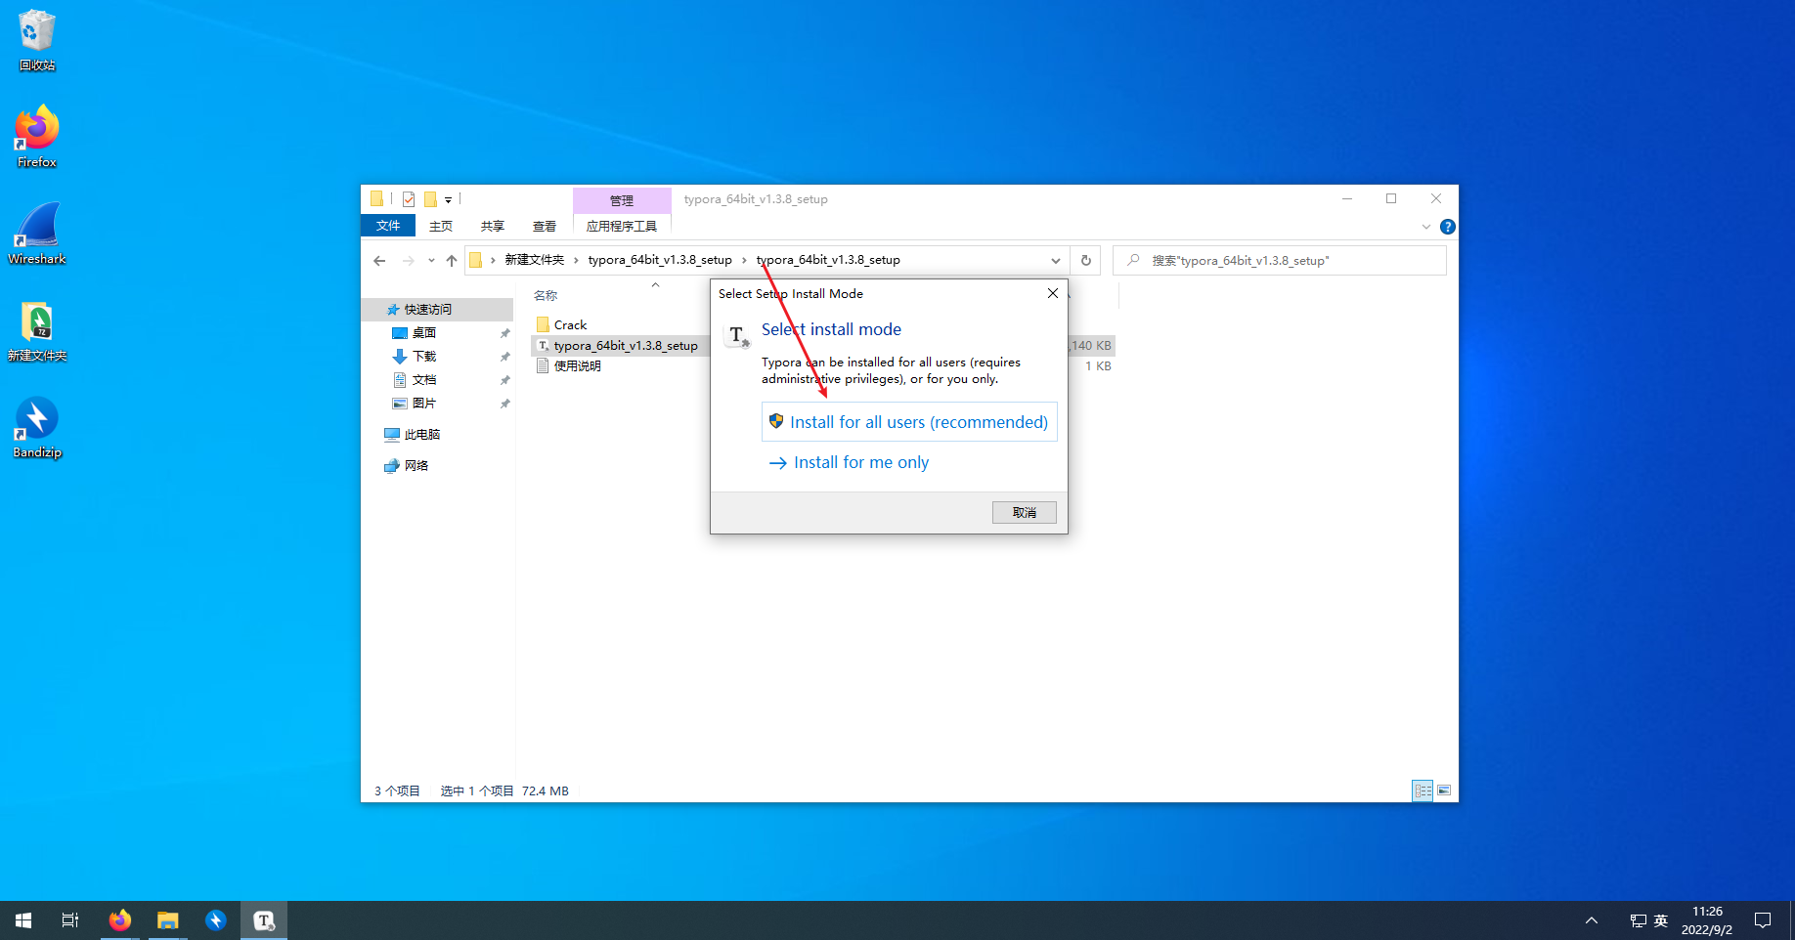Open the Recycle Bin desktop icon
Viewport: 1795px width, 940px height.
coord(37,41)
